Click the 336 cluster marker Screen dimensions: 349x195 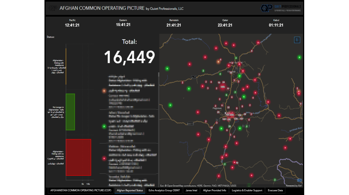(236, 119)
